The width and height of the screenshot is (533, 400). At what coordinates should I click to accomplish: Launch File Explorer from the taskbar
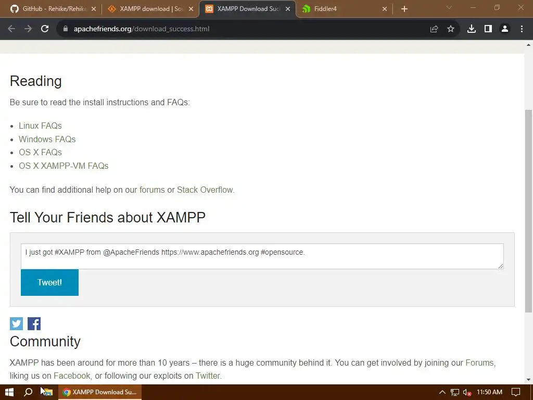point(48,392)
